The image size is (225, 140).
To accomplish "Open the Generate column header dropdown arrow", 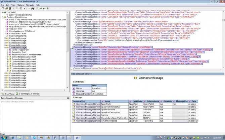I will click(x=161, y=101).
